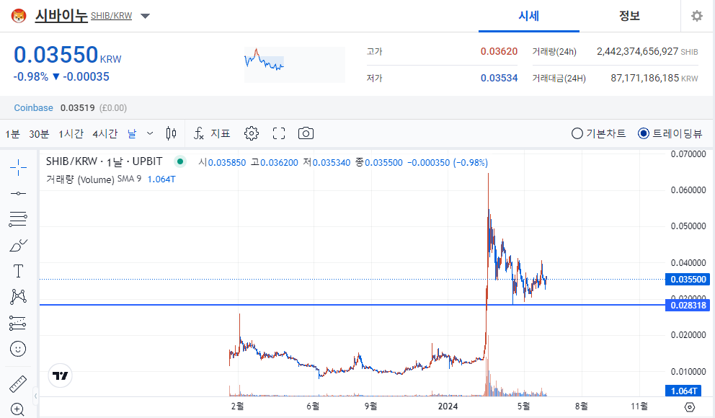
Task: Toggle fullscreen chart mode
Action: [x=279, y=133]
